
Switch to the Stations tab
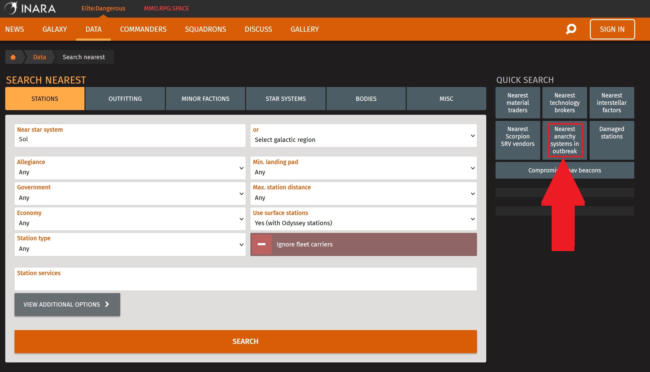(x=45, y=99)
